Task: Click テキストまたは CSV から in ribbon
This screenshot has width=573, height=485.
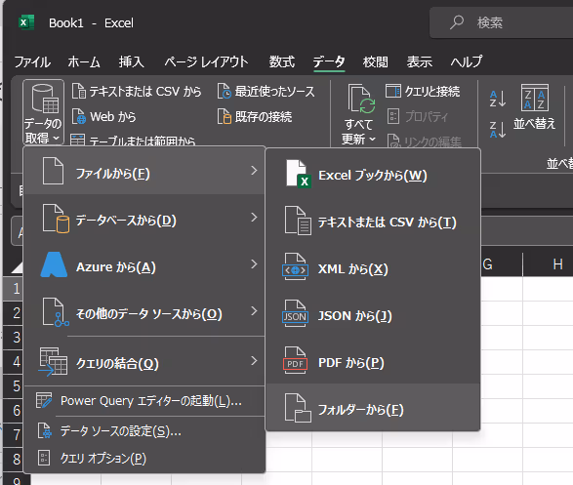Action: coord(137,92)
